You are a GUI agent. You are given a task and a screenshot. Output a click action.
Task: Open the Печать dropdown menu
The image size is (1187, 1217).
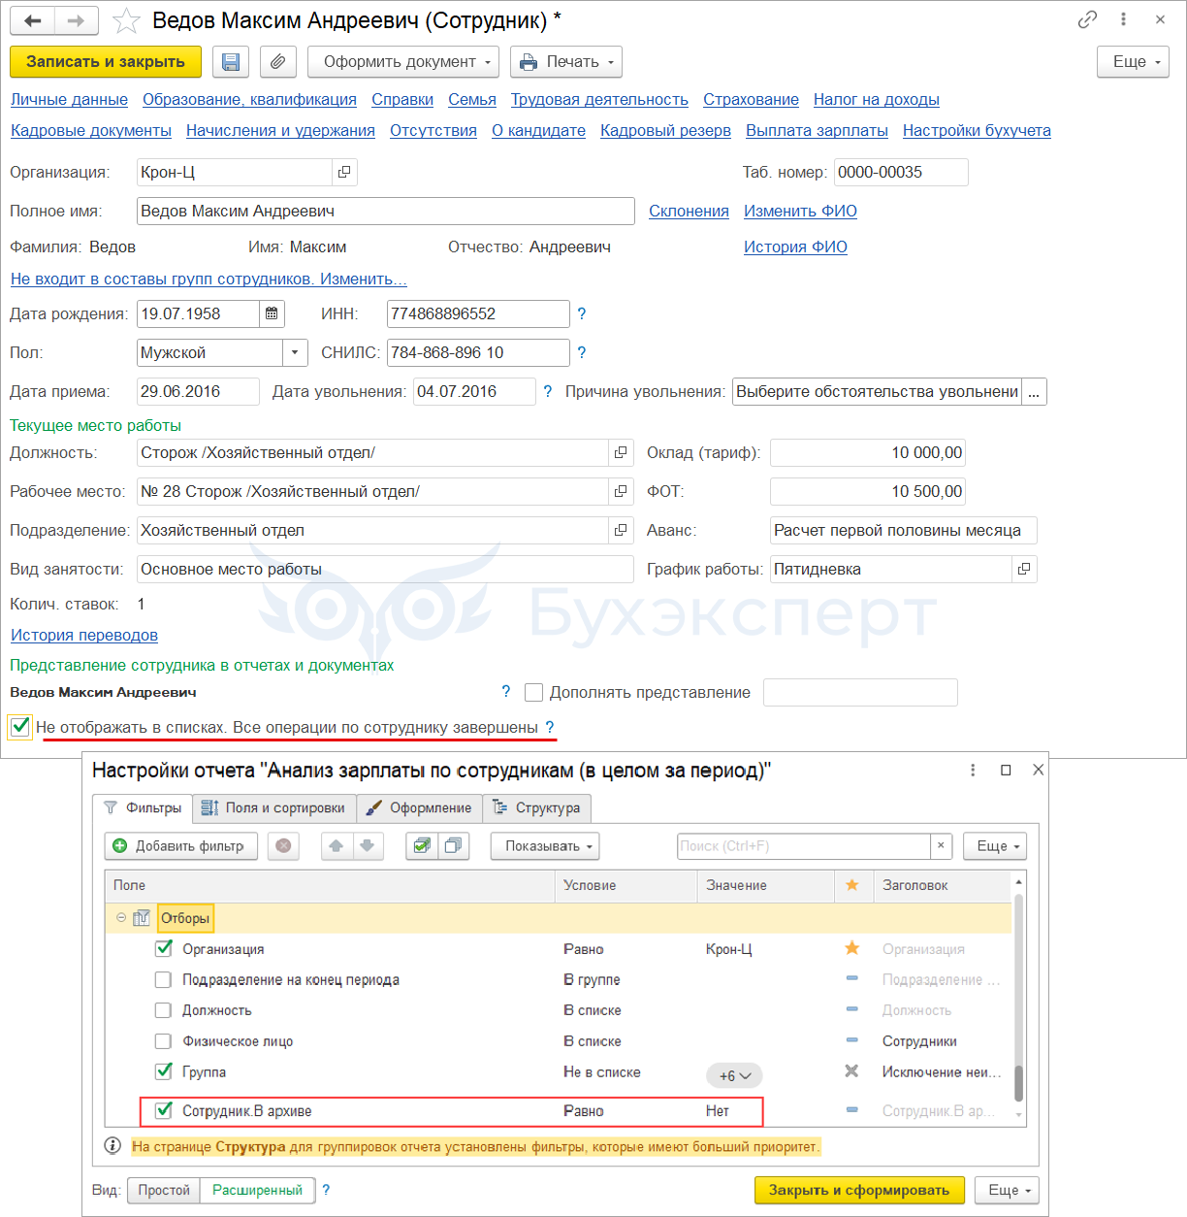(x=566, y=62)
